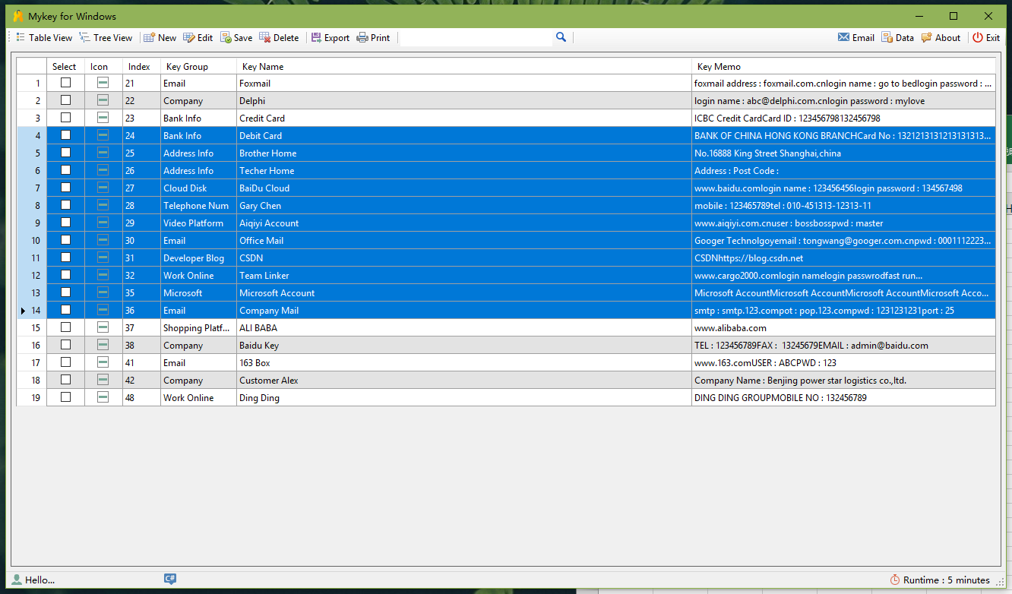Screen dimensions: 1012x594
Task: Select the 'Developer Blog' key group cell
Action: pyautogui.click(x=198, y=258)
